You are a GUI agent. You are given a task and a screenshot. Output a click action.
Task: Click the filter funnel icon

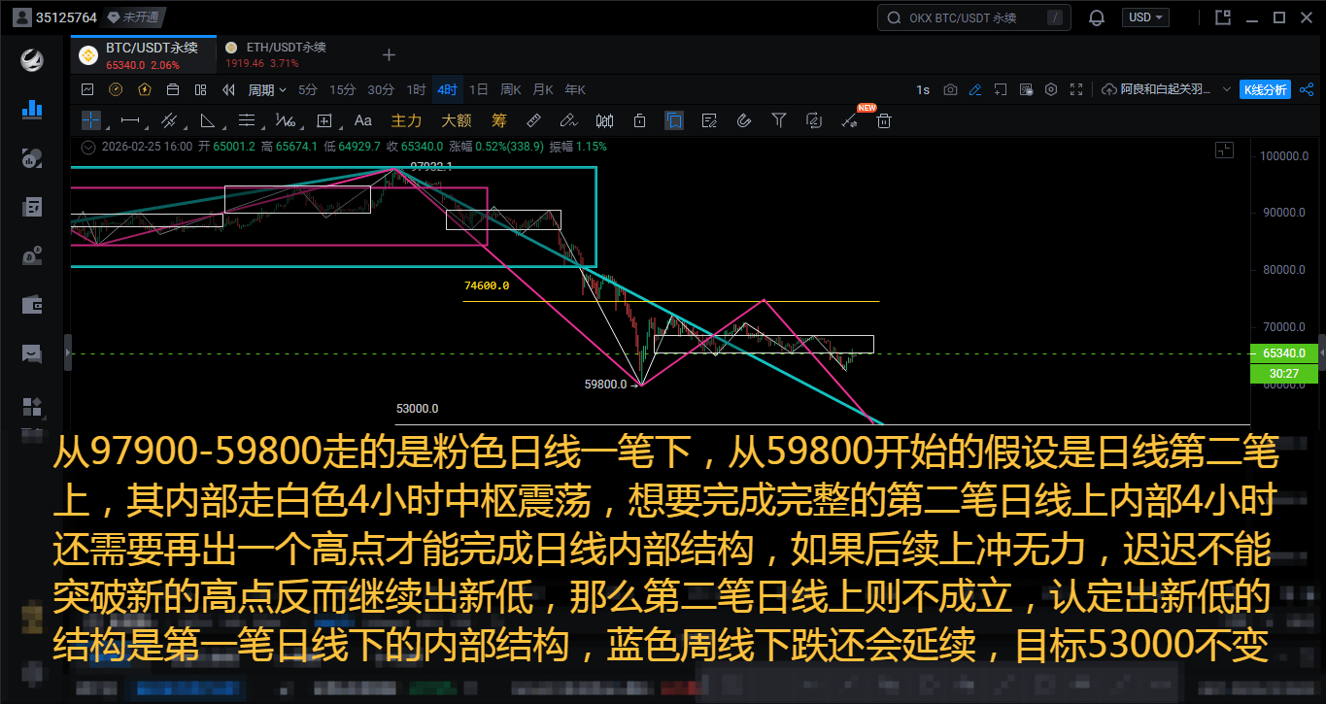coord(779,121)
